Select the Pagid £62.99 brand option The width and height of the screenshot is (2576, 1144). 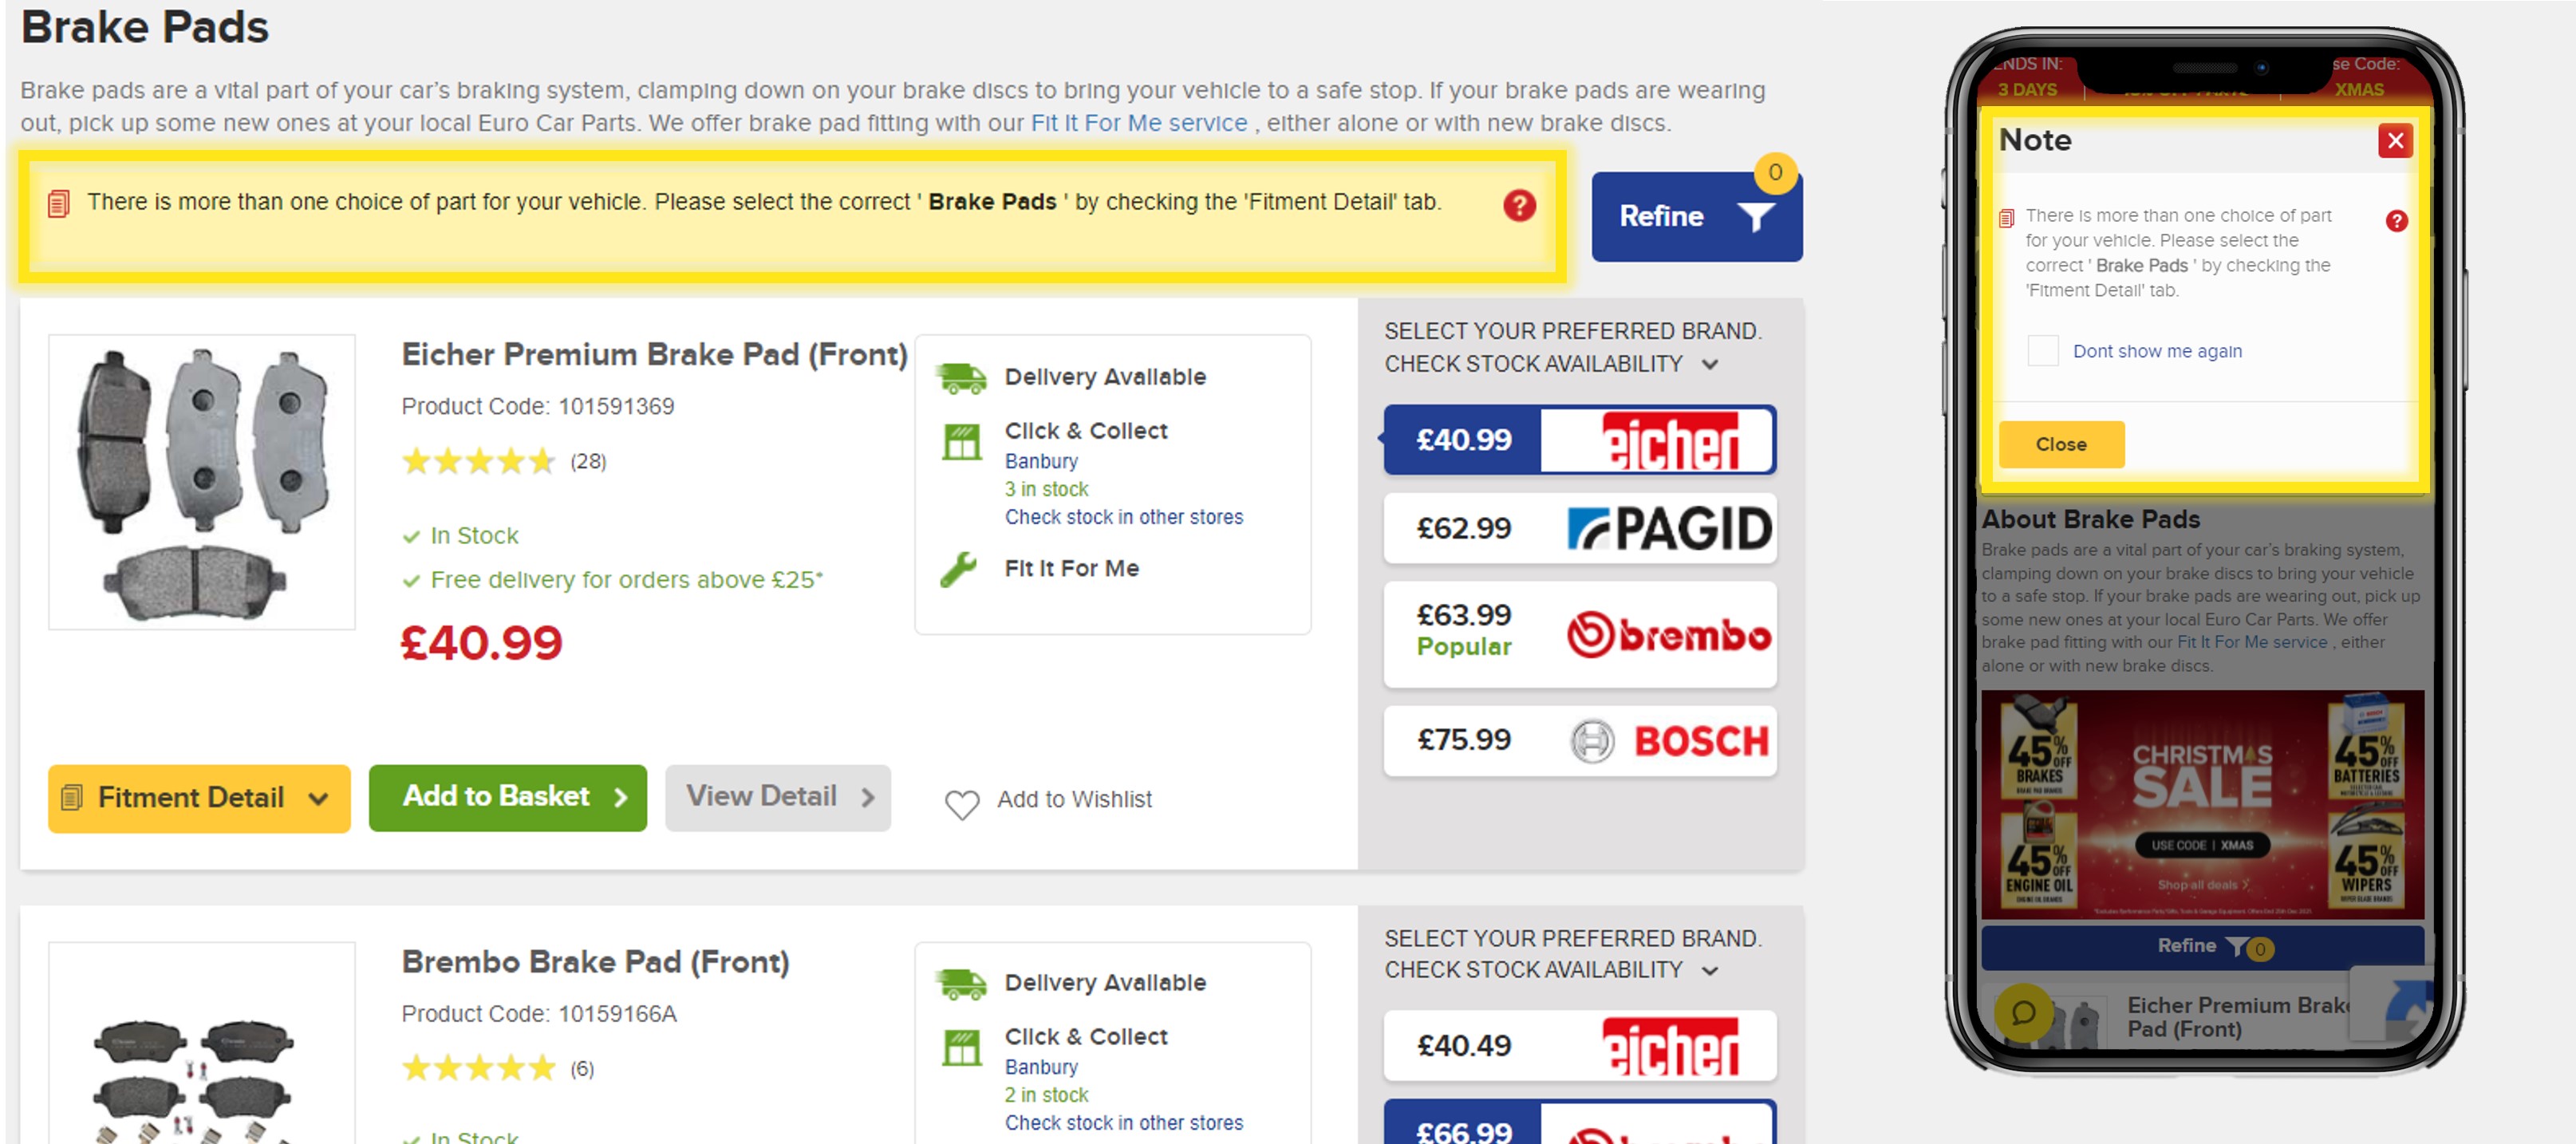1580,528
